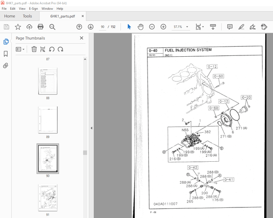Viewport: 273px width, 218px height.
Task: Open thumbnail options dropdown menu
Action: coord(21,49)
